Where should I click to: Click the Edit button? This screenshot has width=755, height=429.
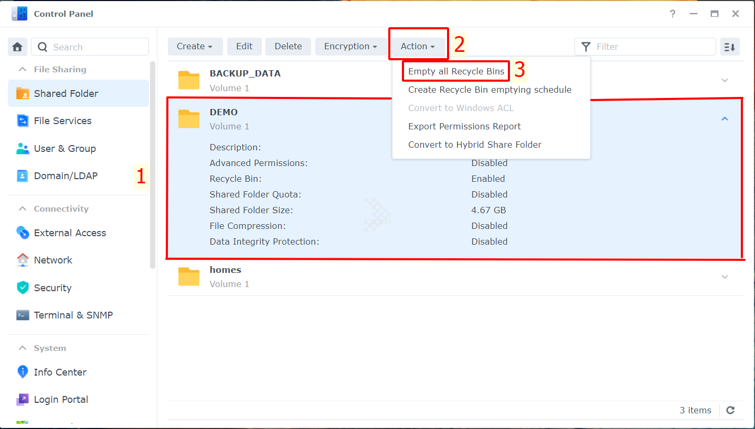coord(244,47)
